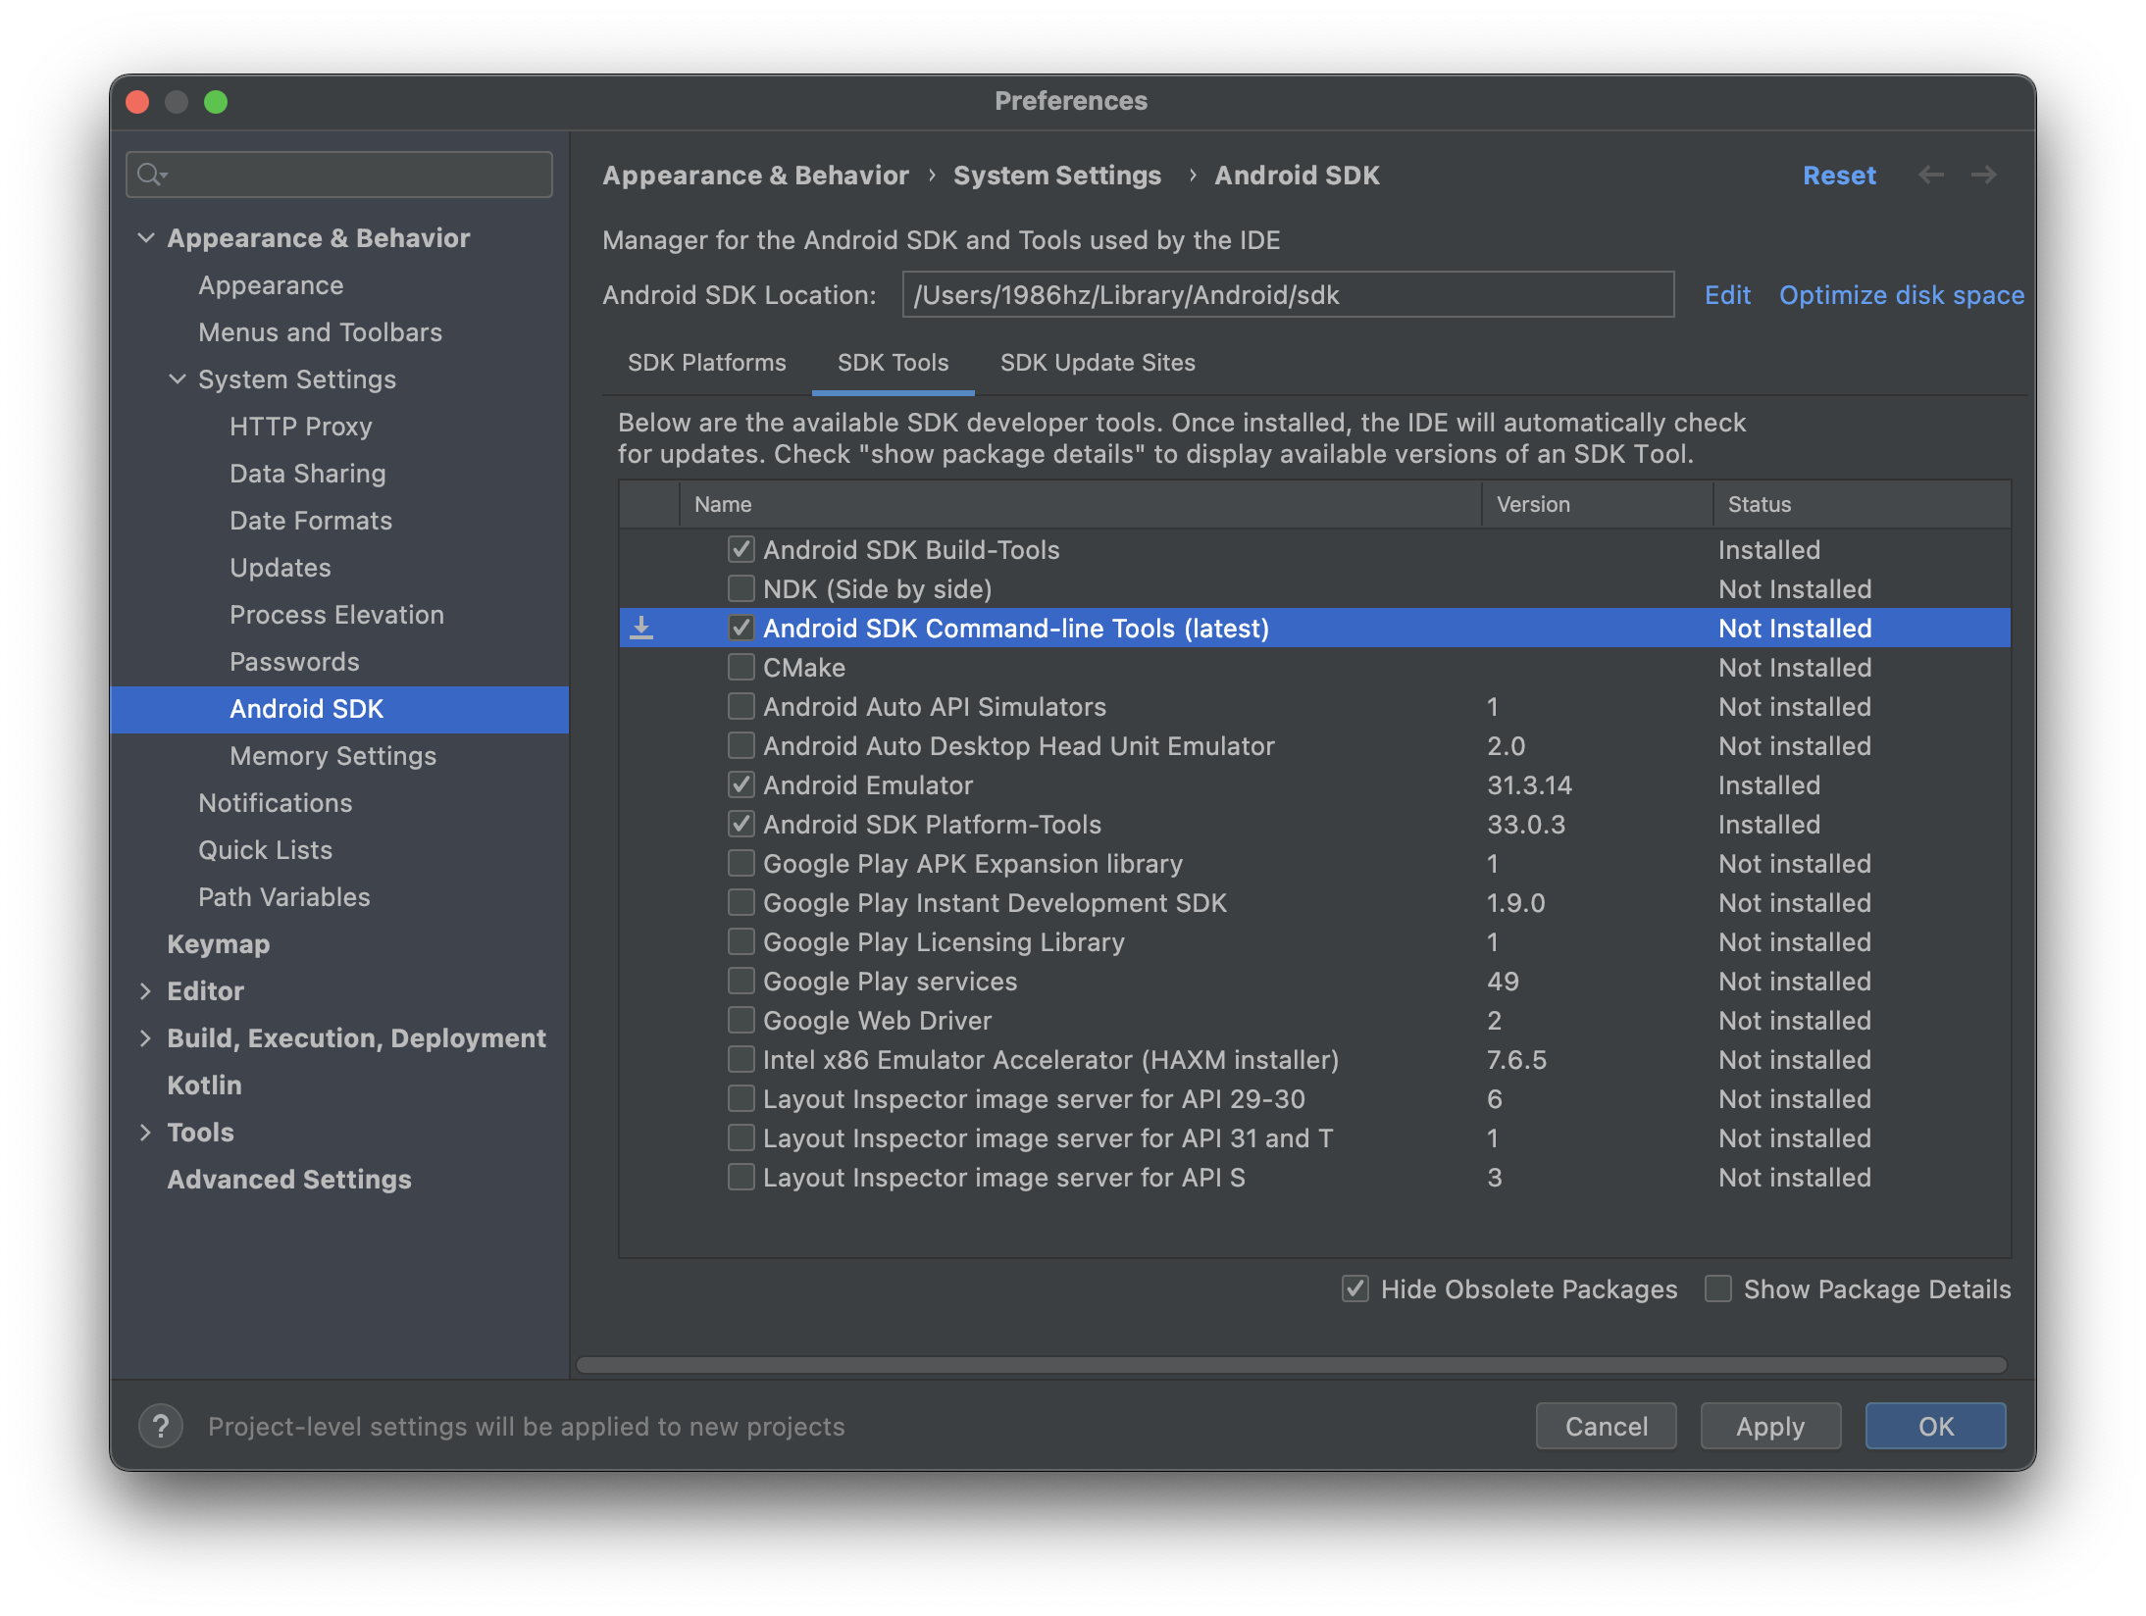
Task: Expand Build, Execution, Deployment section
Action: click(x=145, y=1037)
